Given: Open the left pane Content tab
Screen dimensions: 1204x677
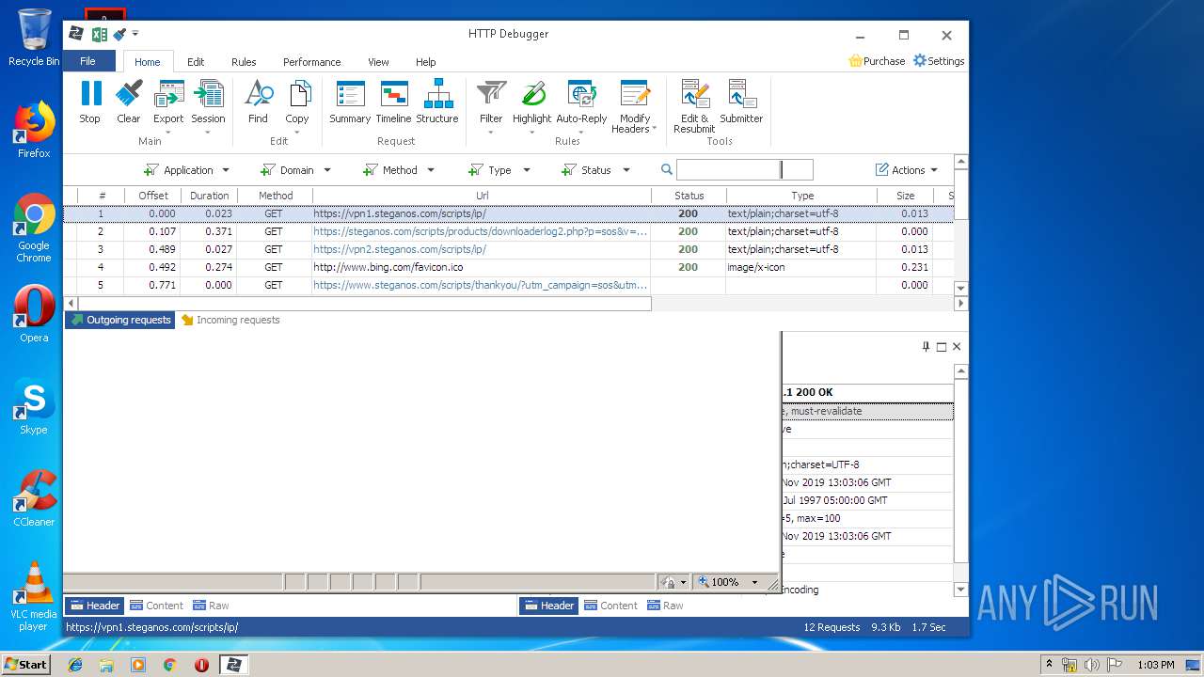Looking at the screenshot, I should pos(156,606).
